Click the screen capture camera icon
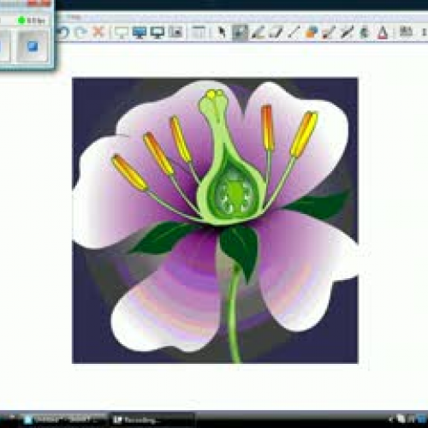The image size is (428, 428). [175, 32]
